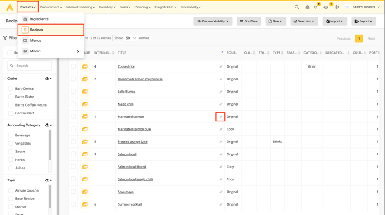Click the Outlet filter reset icon
385x215 pixels.
click(46, 78)
